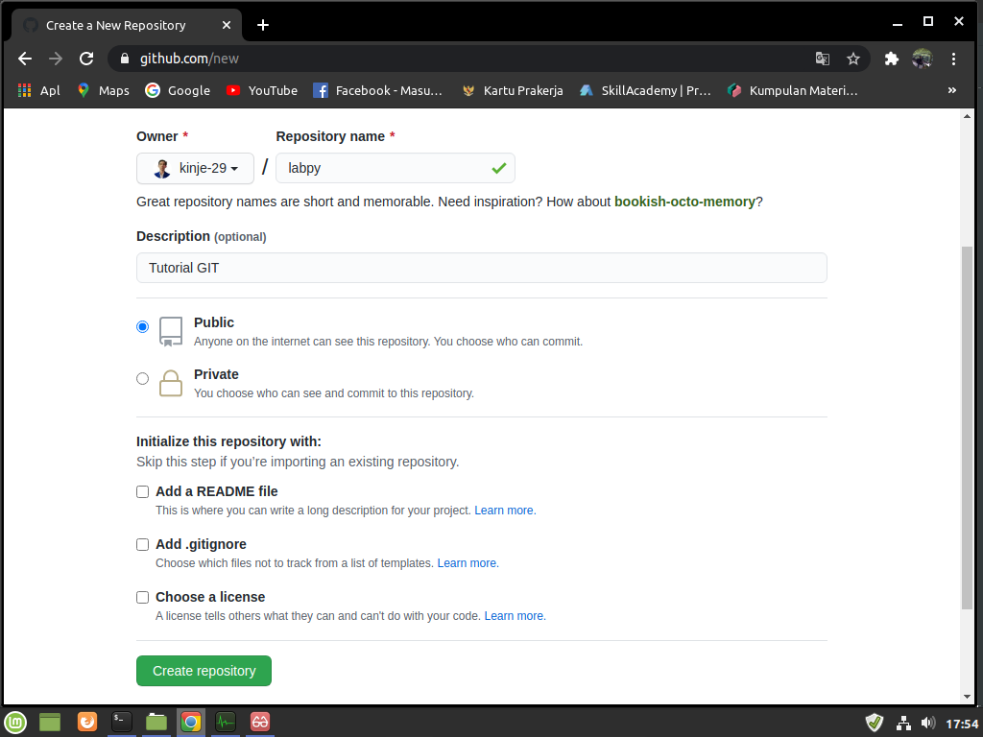Click the forward navigation arrow
Viewport: 983px width, 737px height.
(x=56, y=59)
